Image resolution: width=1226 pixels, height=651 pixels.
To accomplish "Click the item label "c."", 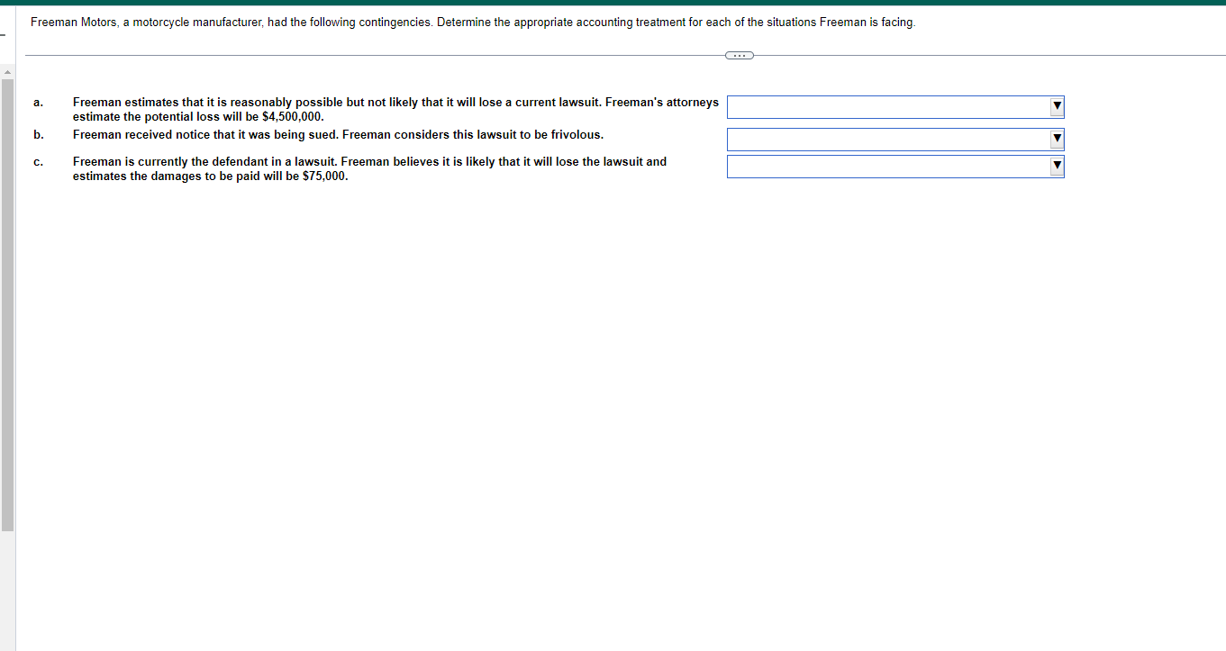I will coord(38,162).
